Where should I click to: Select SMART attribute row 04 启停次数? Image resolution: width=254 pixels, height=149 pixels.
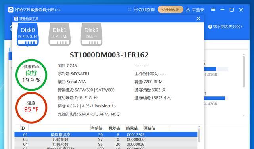[x=106, y=144]
